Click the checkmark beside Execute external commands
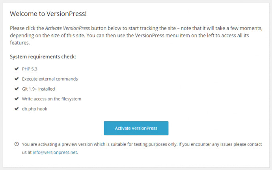The height and width of the screenshot is (170, 272). coord(16,79)
